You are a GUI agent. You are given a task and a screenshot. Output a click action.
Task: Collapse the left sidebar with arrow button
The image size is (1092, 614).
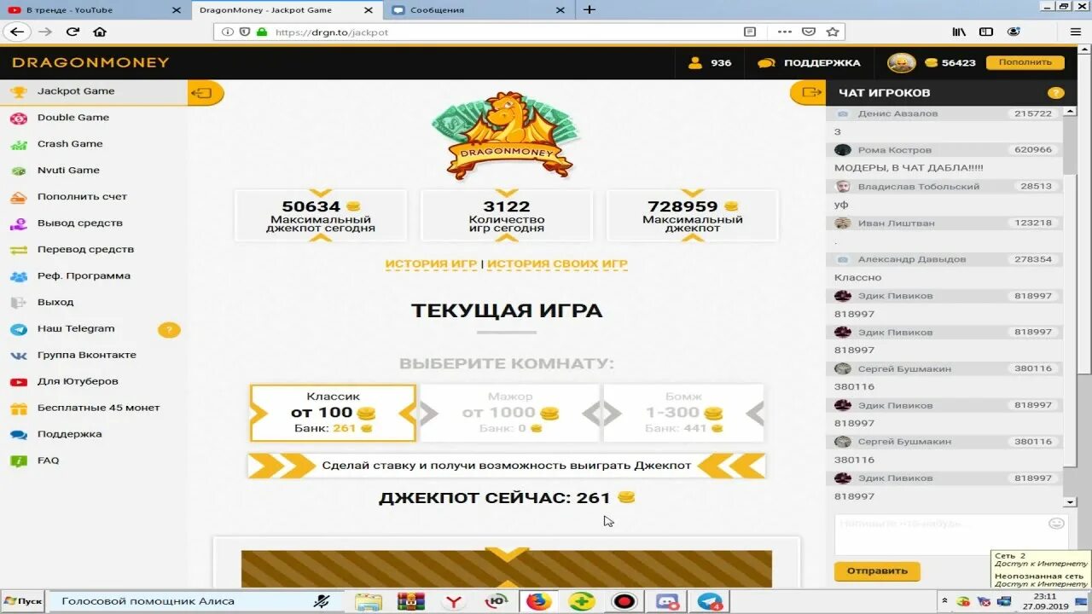(x=204, y=93)
